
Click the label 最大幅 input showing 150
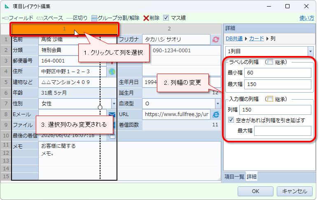278,84
